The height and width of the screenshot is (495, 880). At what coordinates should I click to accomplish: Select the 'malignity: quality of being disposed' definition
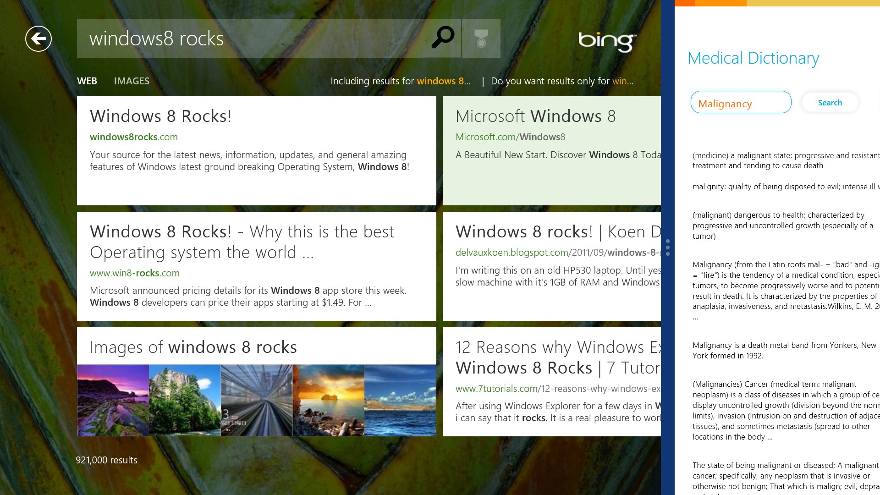[786, 187]
